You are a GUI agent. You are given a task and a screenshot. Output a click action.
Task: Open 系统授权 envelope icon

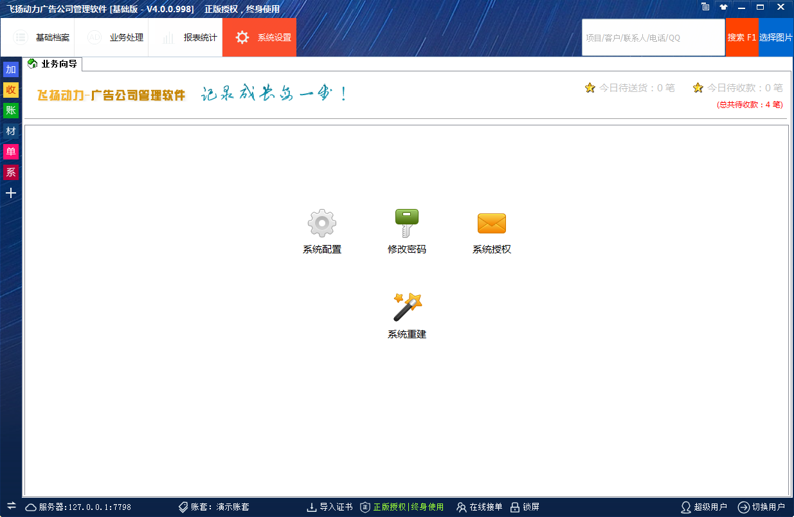[x=491, y=224]
